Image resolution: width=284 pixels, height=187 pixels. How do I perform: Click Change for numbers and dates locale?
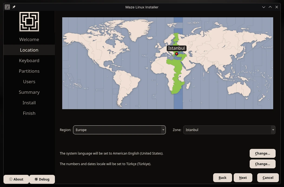(262, 164)
